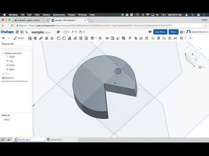The image size is (209, 156).
Task: Select the Sweep tool
Action: click(41, 38)
